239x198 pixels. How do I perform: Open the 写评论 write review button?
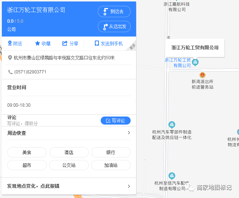[115, 121]
